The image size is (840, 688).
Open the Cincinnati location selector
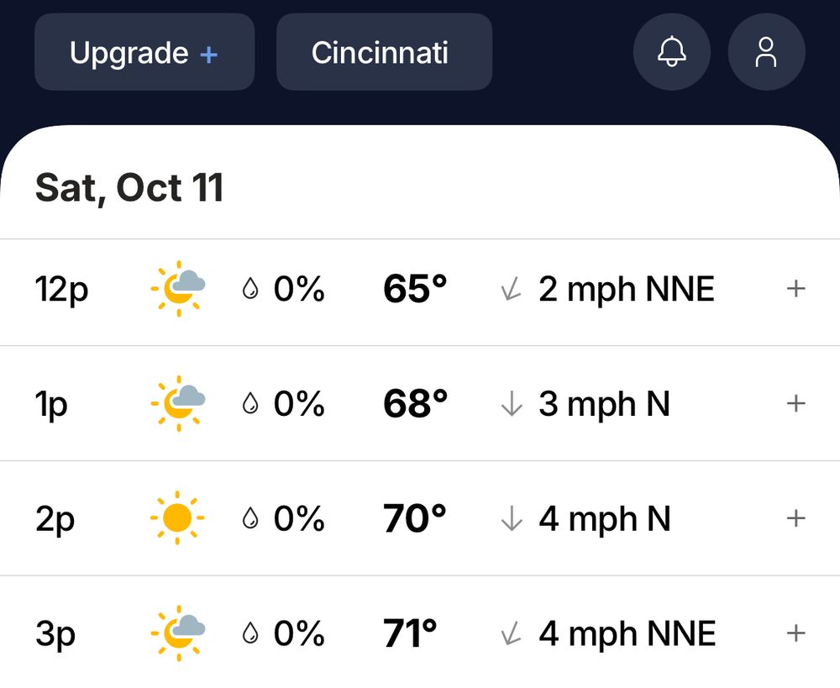tap(384, 52)
